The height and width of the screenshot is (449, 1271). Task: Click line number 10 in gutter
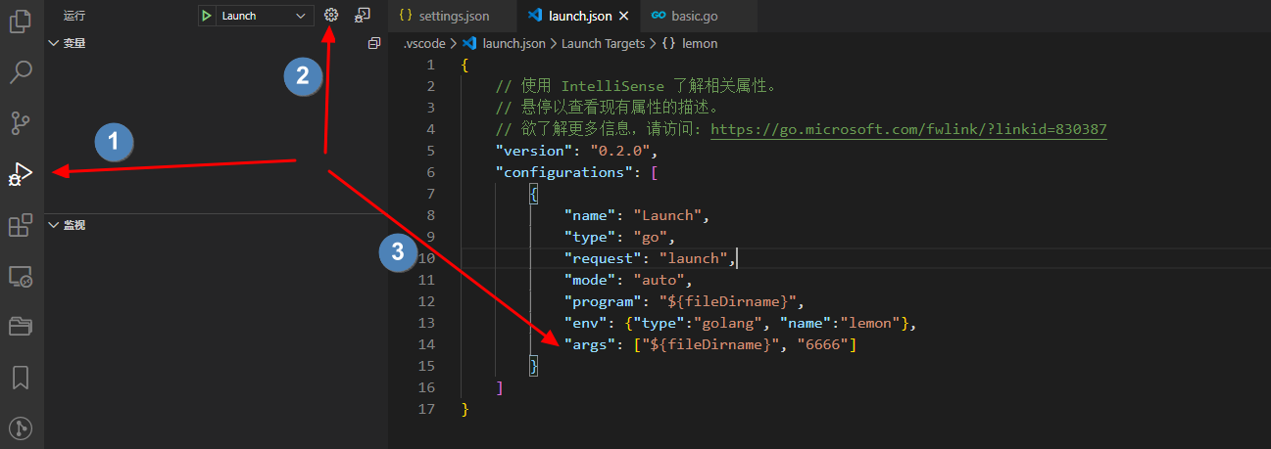[426, 258]
